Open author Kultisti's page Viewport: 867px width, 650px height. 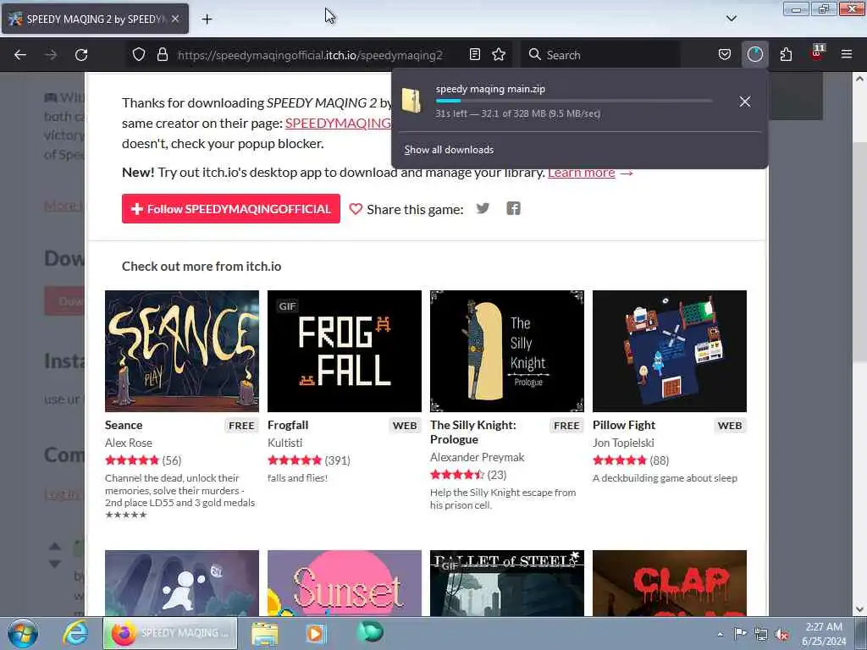(x=284, y=443)
